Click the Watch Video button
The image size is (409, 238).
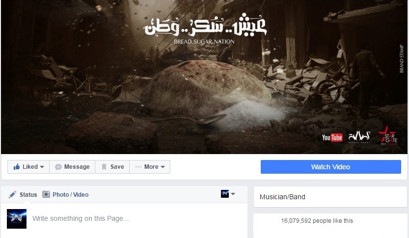click(331, 167)
